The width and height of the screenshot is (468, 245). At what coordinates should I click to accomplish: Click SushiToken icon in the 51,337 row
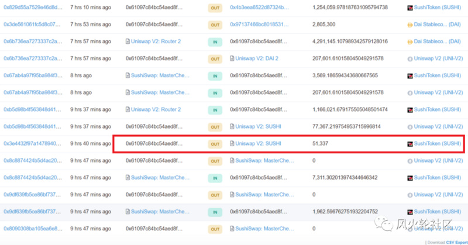click(x=410, y=144)
